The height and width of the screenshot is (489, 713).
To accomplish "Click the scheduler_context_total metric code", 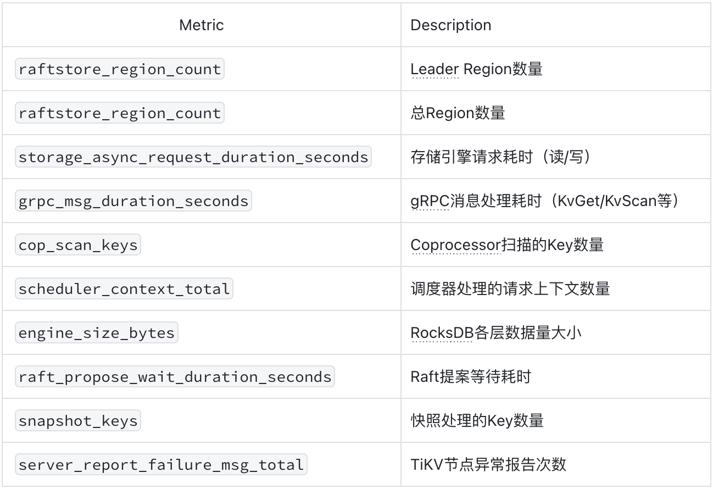I will point(124,288).
